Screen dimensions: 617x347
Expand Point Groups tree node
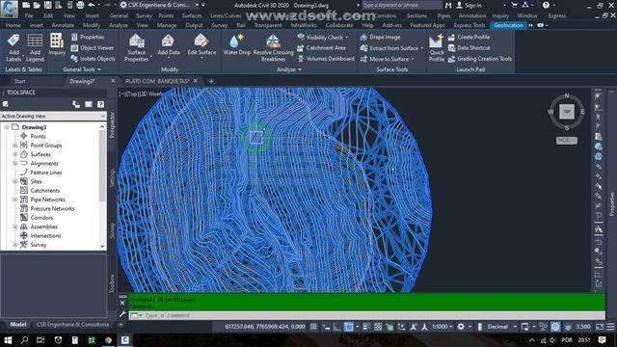click(x=15, y=146)
